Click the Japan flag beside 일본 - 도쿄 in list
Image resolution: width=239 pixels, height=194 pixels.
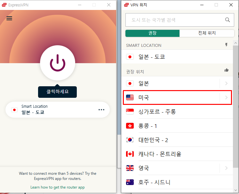pos(130,57)
